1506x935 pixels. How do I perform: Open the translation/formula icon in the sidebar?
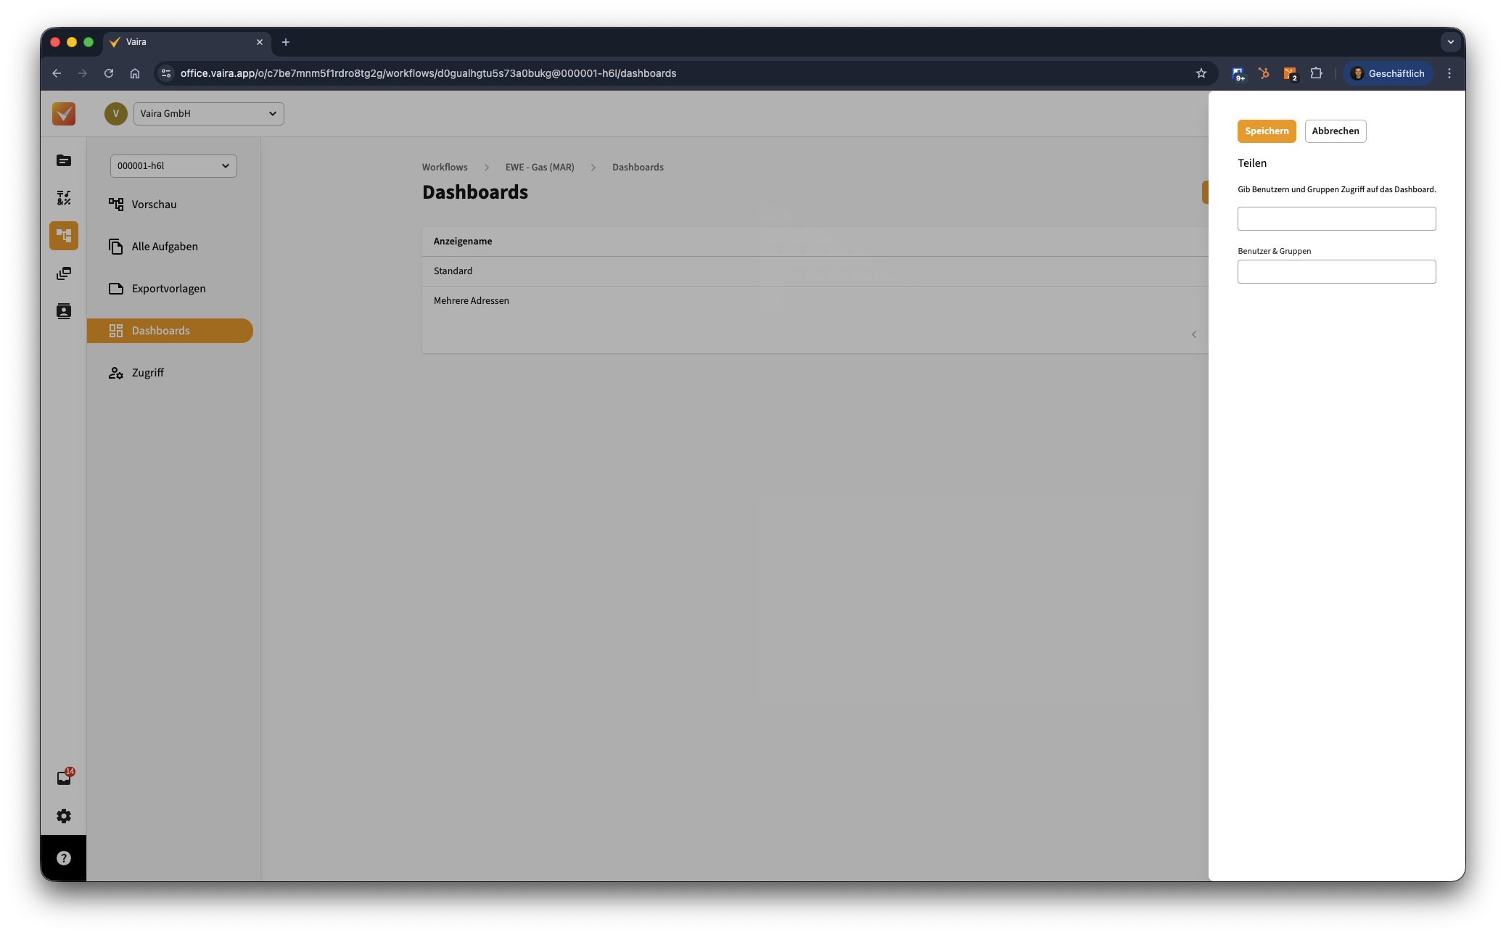[x=64, y=198]
